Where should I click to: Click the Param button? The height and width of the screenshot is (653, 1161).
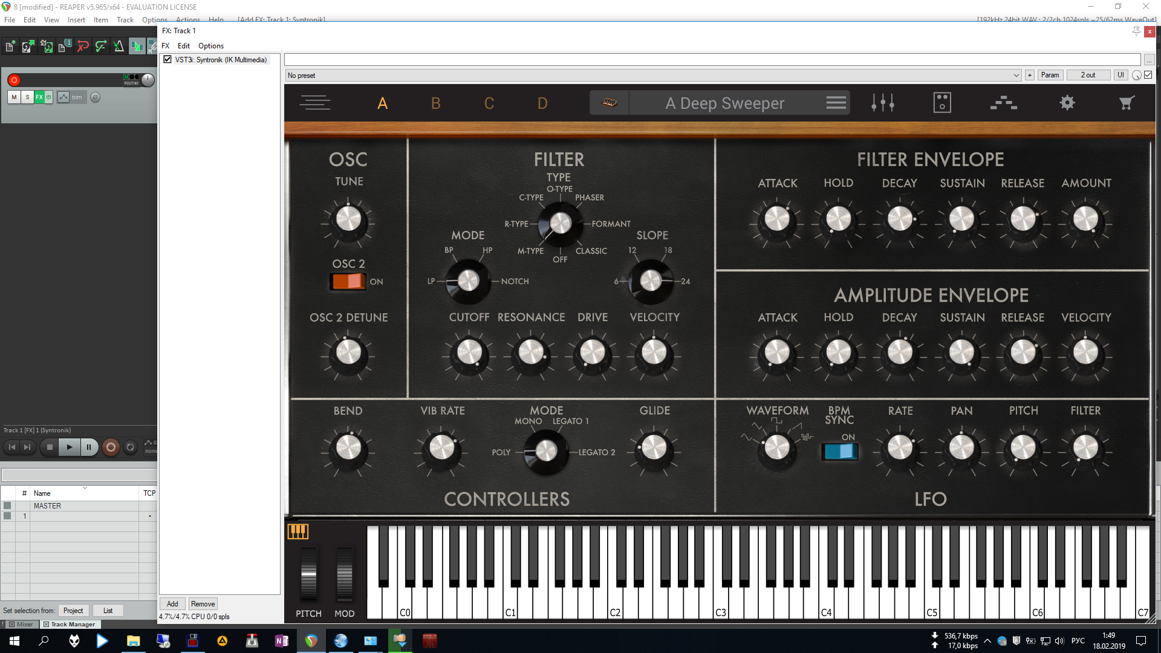pos(1050,75)
